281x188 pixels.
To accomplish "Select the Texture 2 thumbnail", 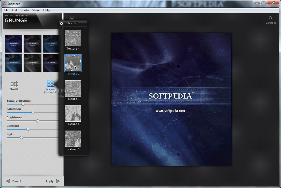I will click(x=73, y=63).
